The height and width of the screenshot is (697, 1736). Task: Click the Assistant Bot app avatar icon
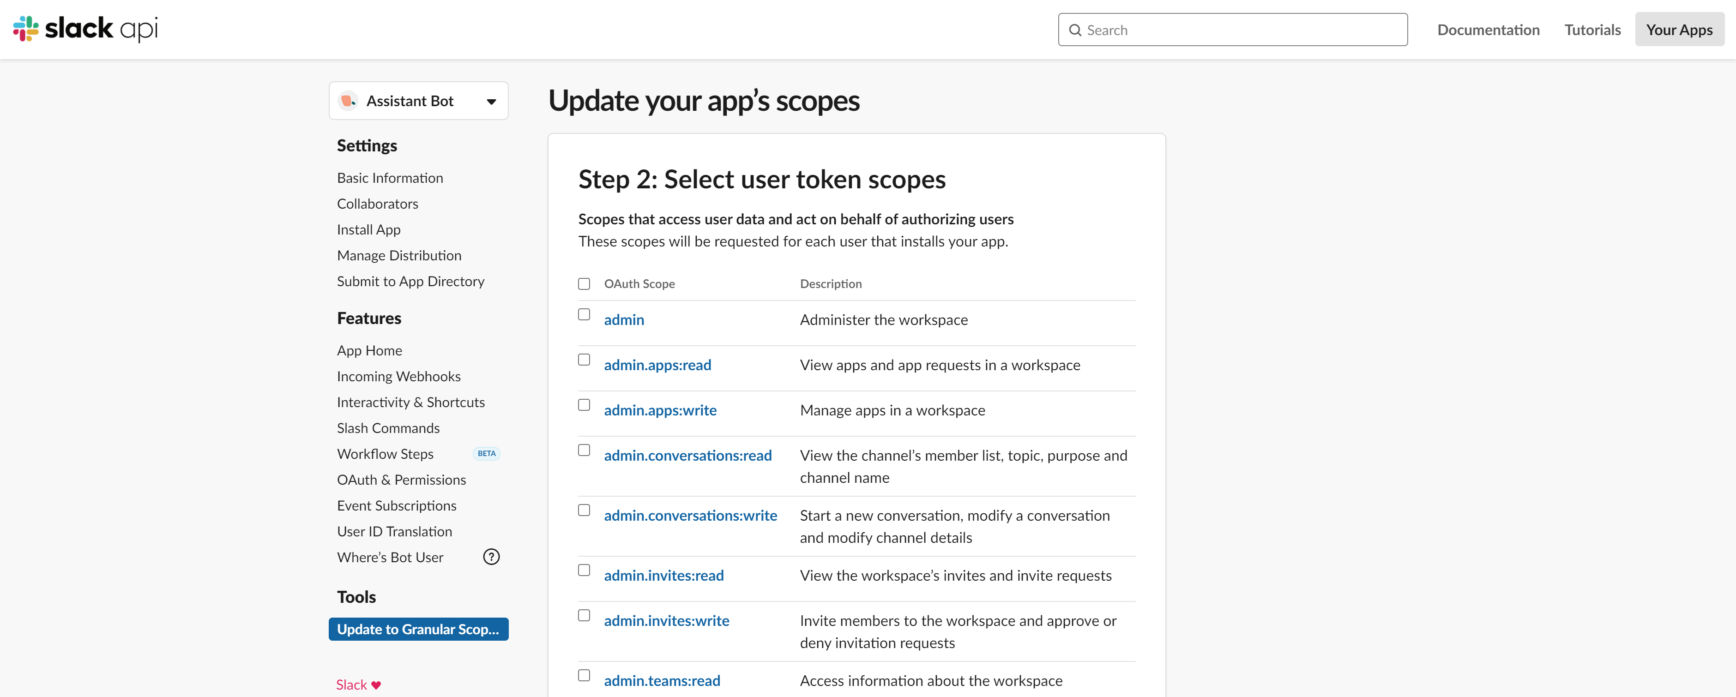[x=349, y=100]
